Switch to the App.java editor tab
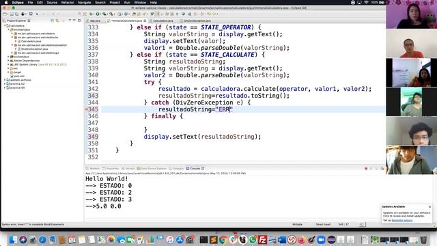The height and width of the screenshot is (246, 437). tap(95, 20)
